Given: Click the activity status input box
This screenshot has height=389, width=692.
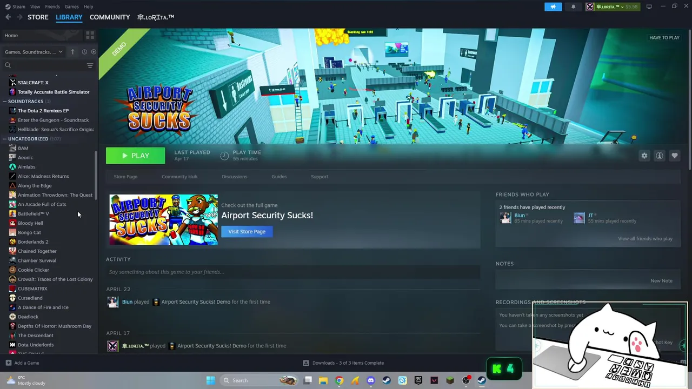Looking at the screenshot, I should click(x=293, y=272).
